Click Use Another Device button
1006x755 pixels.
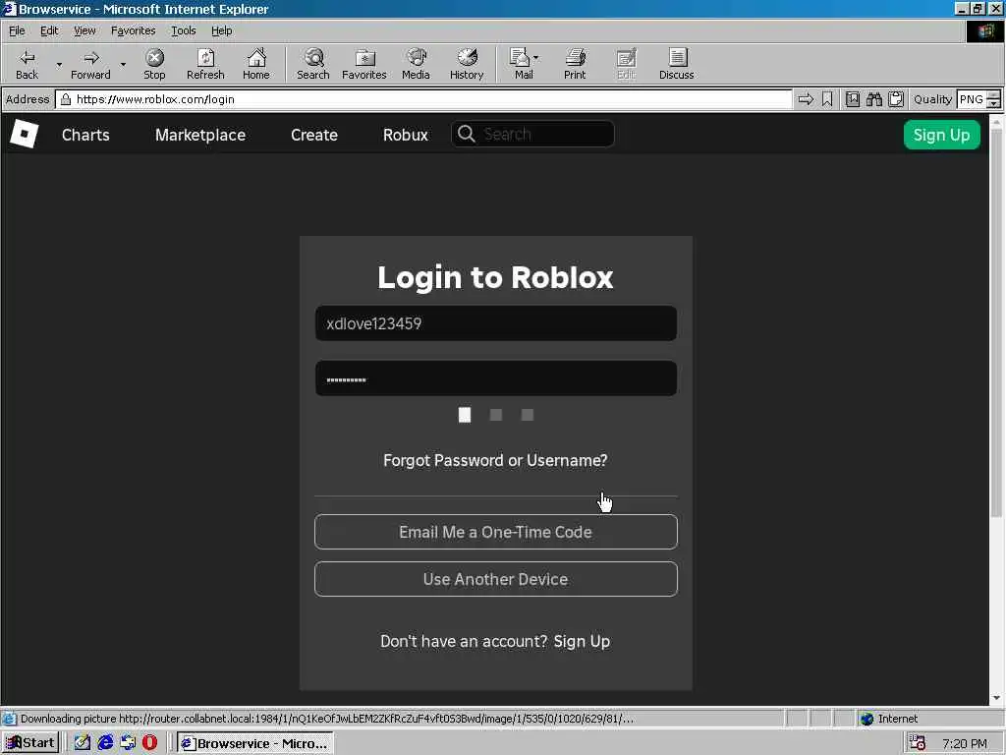(x=496, y=579)
